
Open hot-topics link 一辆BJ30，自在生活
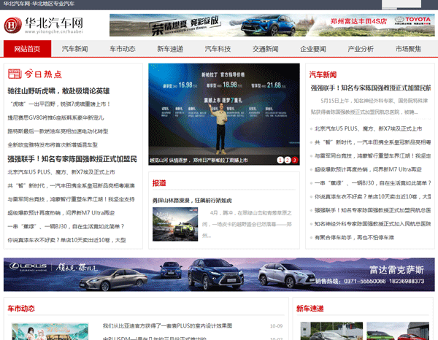pyautogui.click(x=66, y=226)
